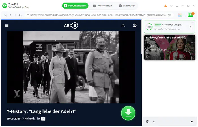Switch to the Herunterladen tab

75,6
